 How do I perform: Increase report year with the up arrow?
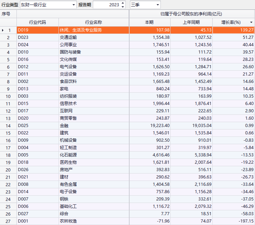click(x=123, y=3)
